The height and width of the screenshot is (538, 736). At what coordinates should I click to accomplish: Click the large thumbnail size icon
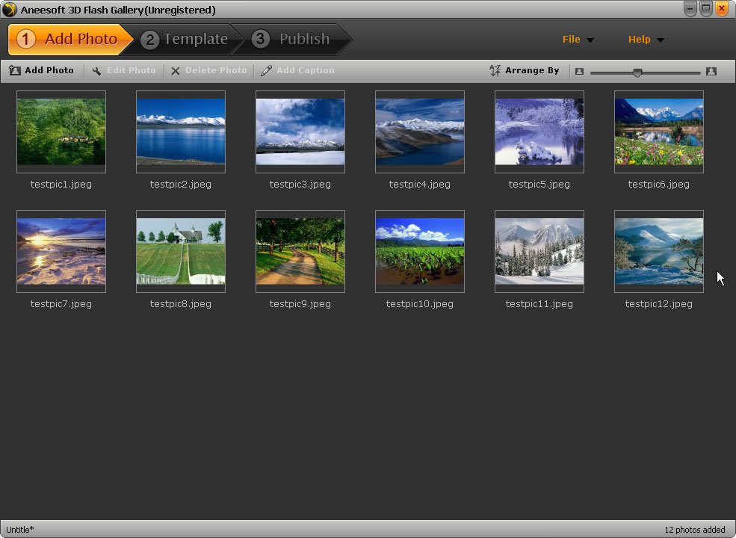711,72
